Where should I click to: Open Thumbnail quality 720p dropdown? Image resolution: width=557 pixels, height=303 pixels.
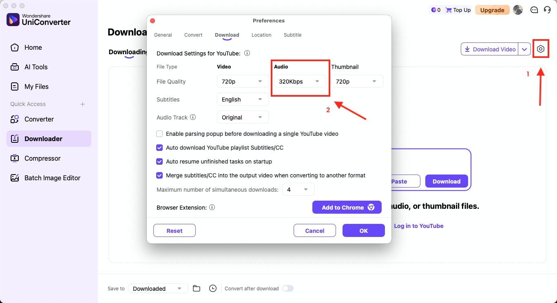[x=357, y=82]
